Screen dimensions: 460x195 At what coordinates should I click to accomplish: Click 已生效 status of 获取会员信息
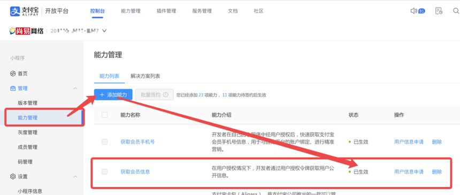[361, 172]
